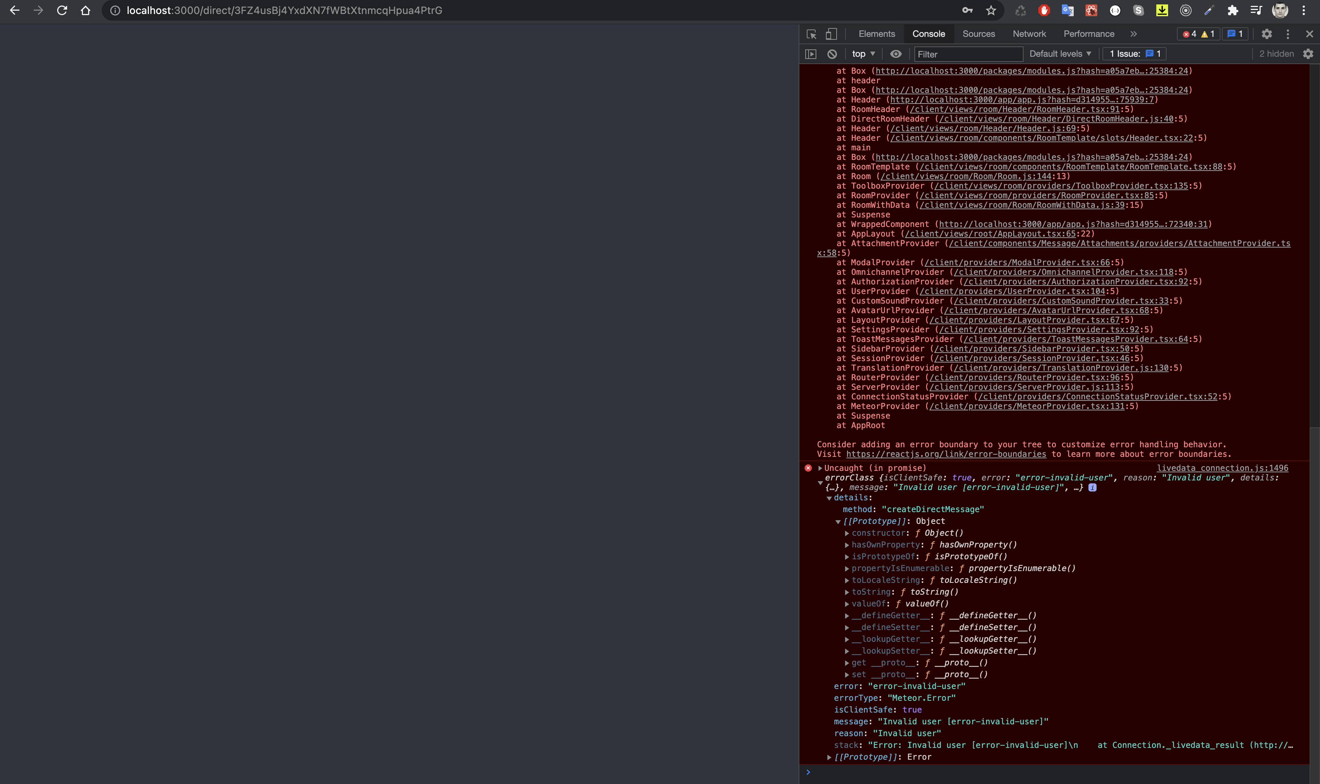Viewport: 1320px width, 784px height.
Task: Reload the page with refresh icon
Action: tap(62, 11)
